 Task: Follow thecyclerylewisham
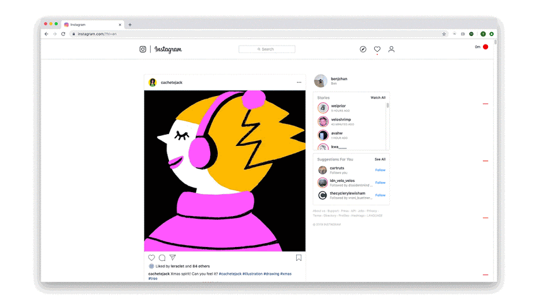[380, 195]
